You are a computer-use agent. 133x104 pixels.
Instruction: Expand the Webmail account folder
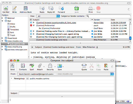click(x=2, y=18)
